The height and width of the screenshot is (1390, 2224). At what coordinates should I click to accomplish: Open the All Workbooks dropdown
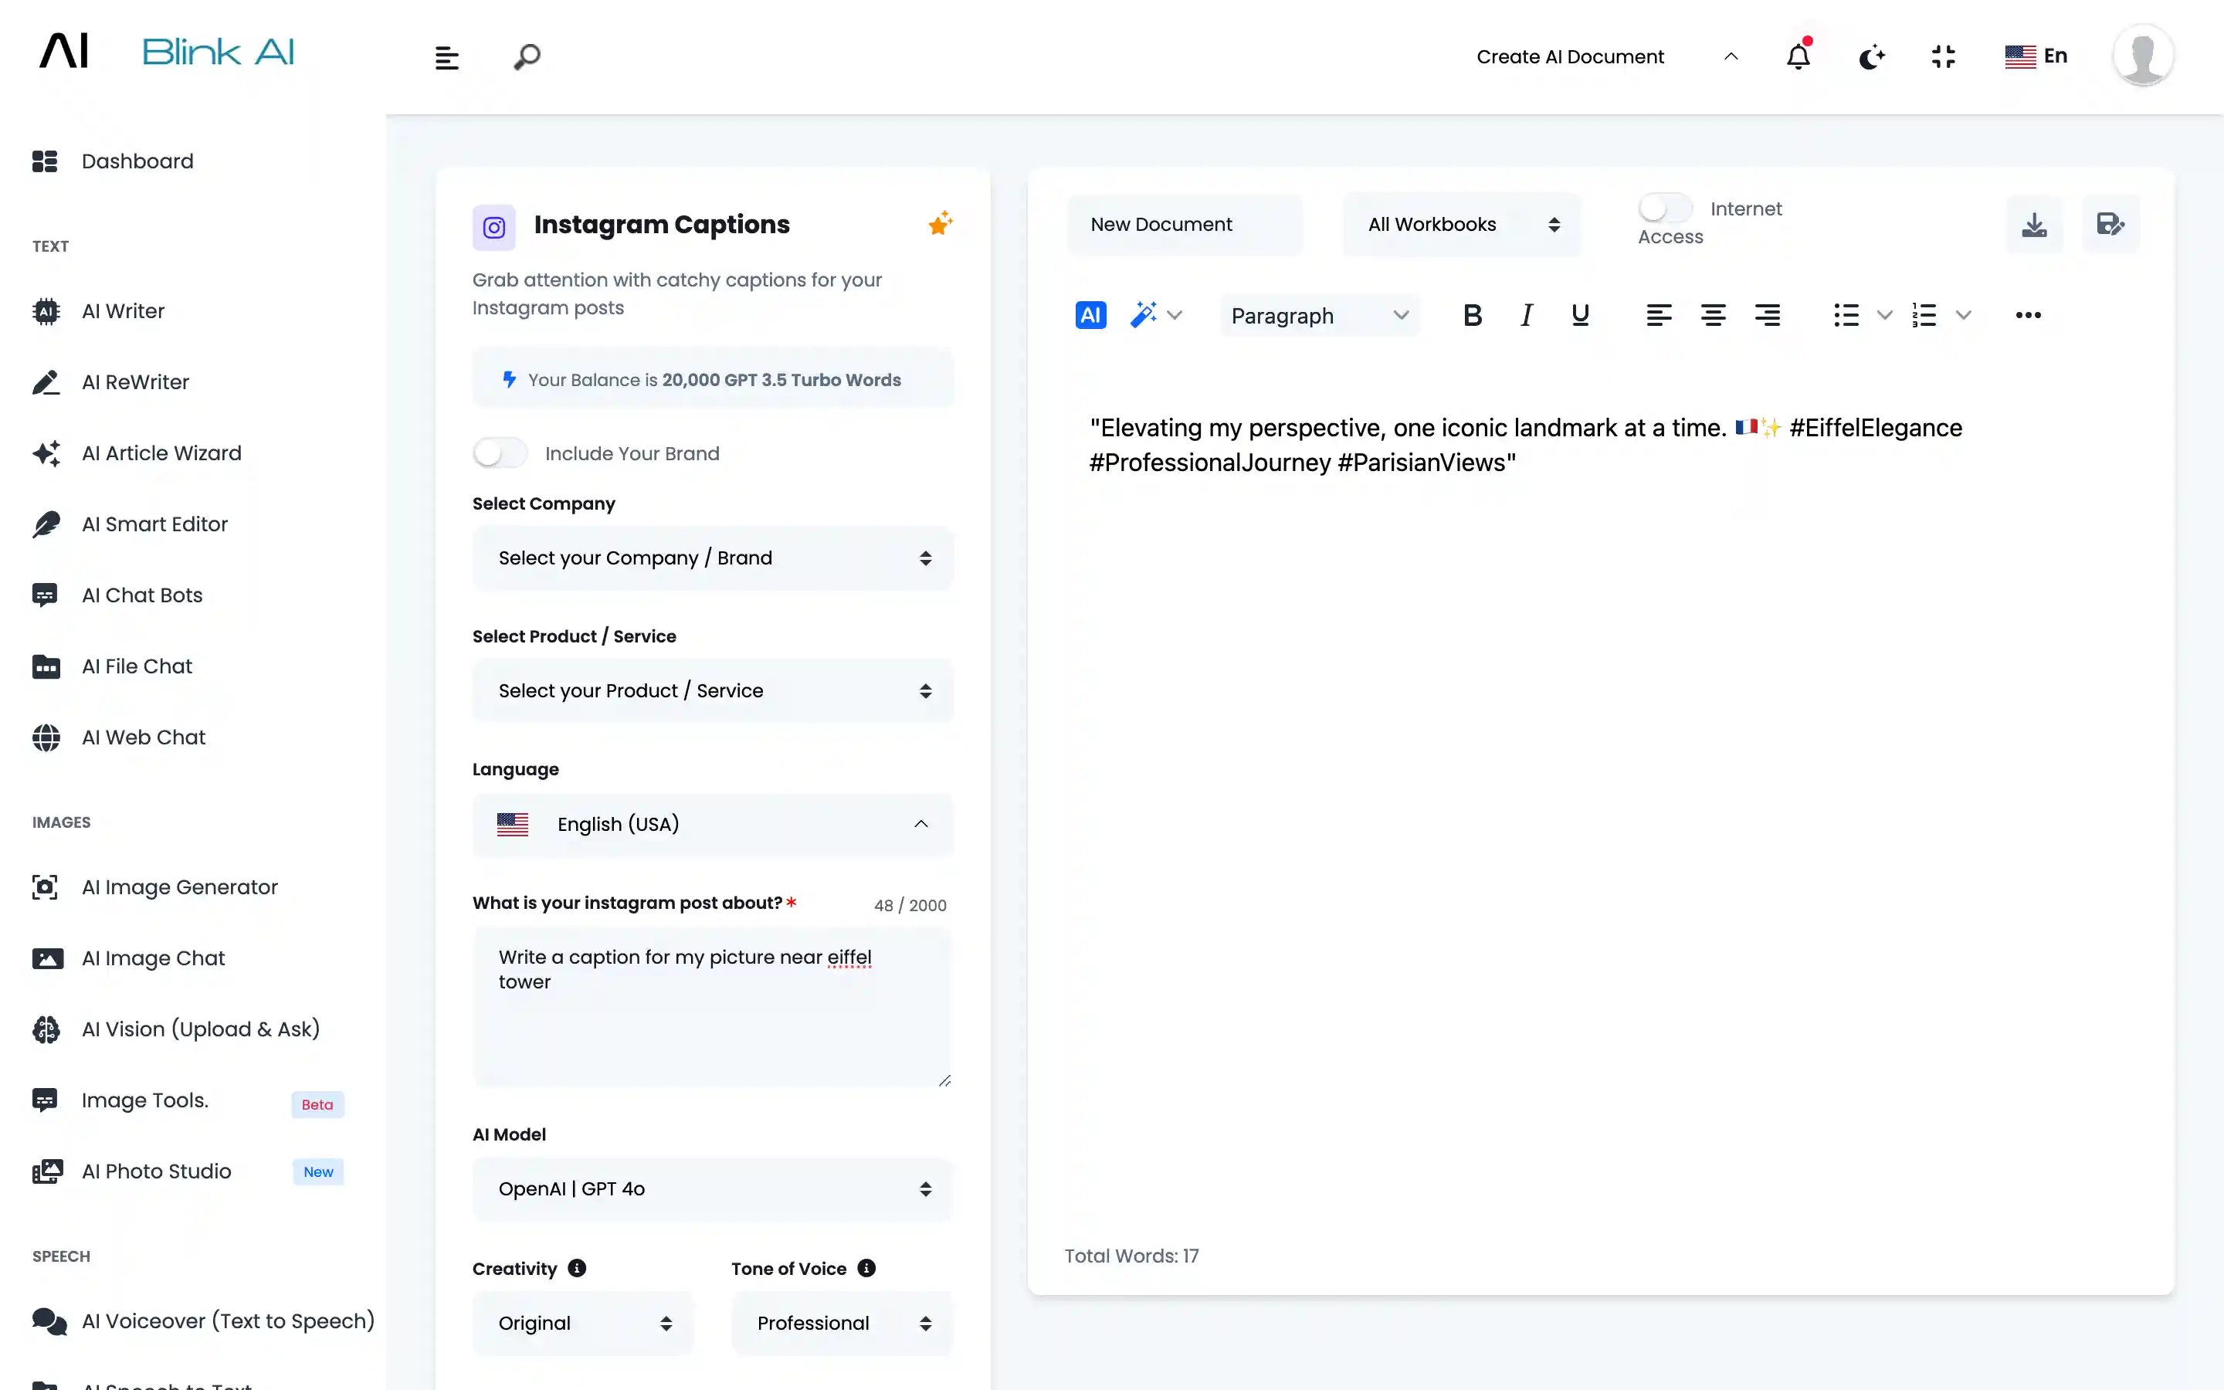[1461, 224]
